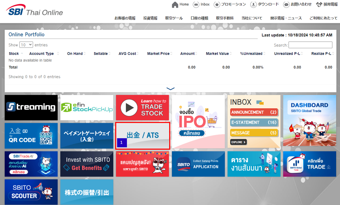
Task: Open E-STATEMENT (16) in the inbox
Action: point(254,122)
